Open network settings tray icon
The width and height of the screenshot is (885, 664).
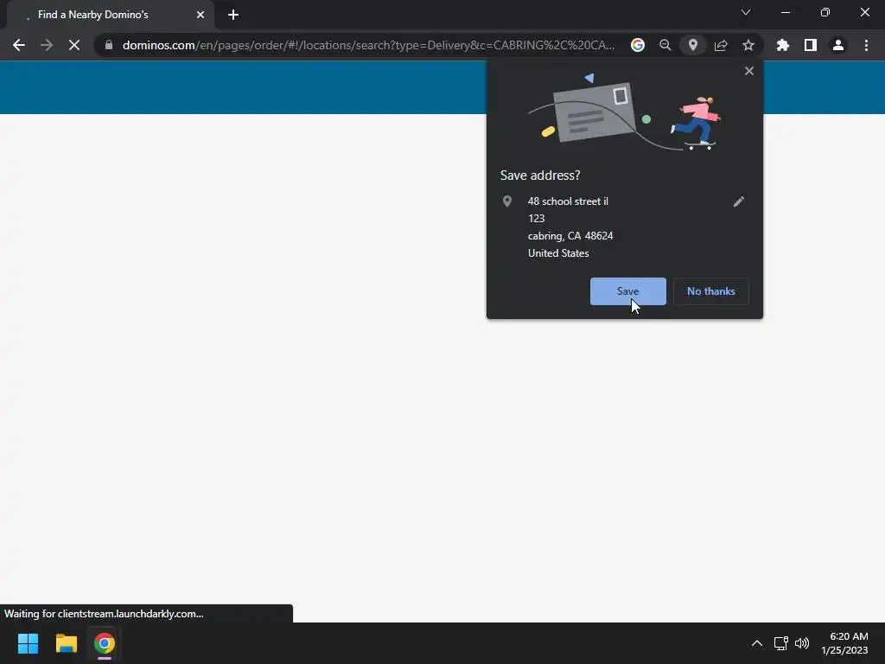781,643
